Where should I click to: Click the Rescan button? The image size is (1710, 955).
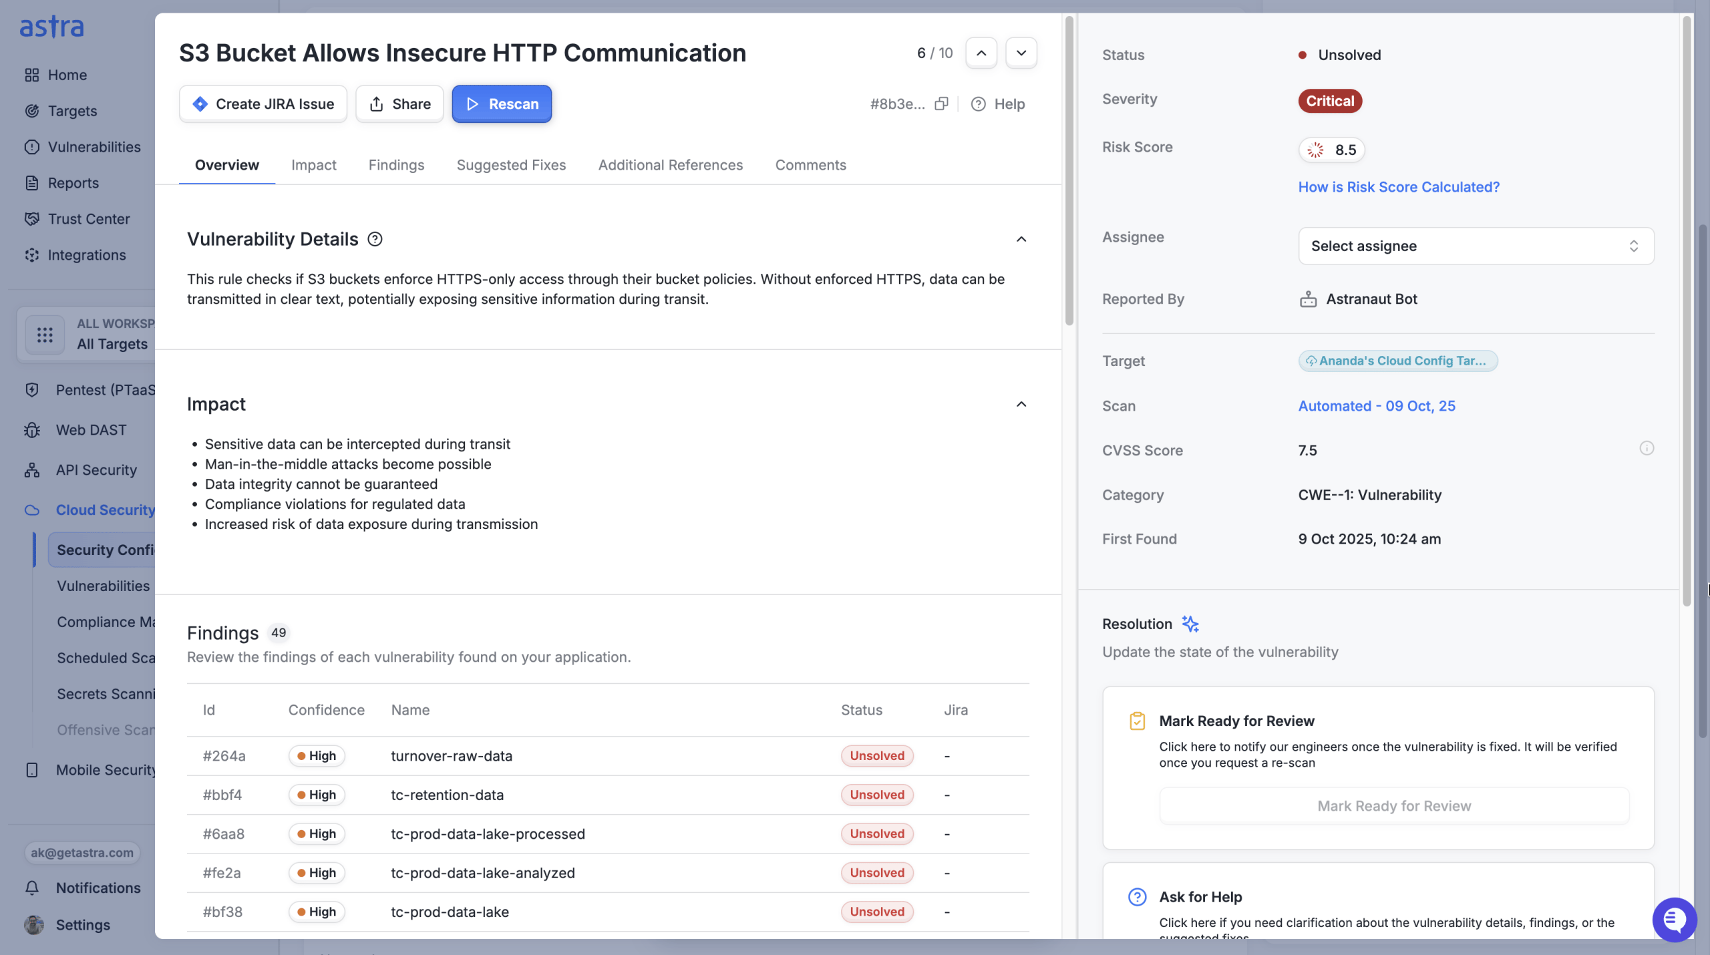click(502, 104)
